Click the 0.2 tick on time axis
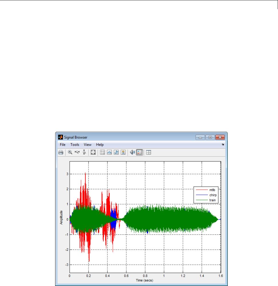Viewport: 278px width, 286px height. tap(89, 276)
